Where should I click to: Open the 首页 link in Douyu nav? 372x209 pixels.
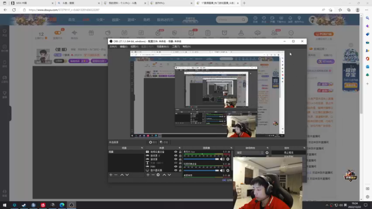(72, 20)
